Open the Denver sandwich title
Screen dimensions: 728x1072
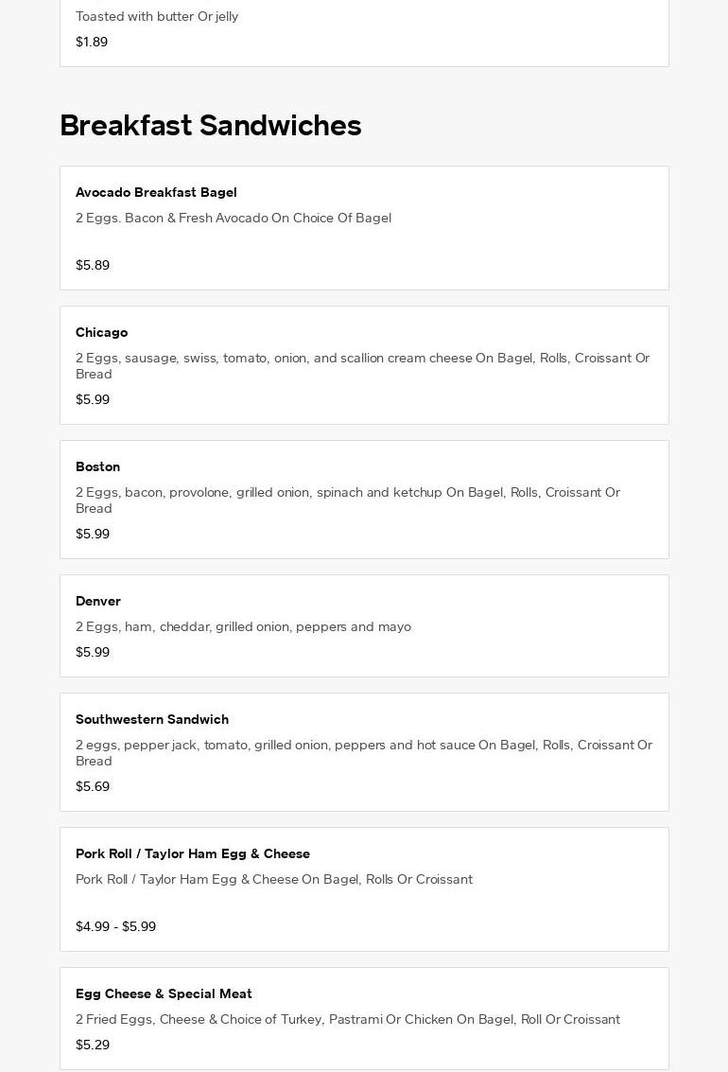click(98, 601)
